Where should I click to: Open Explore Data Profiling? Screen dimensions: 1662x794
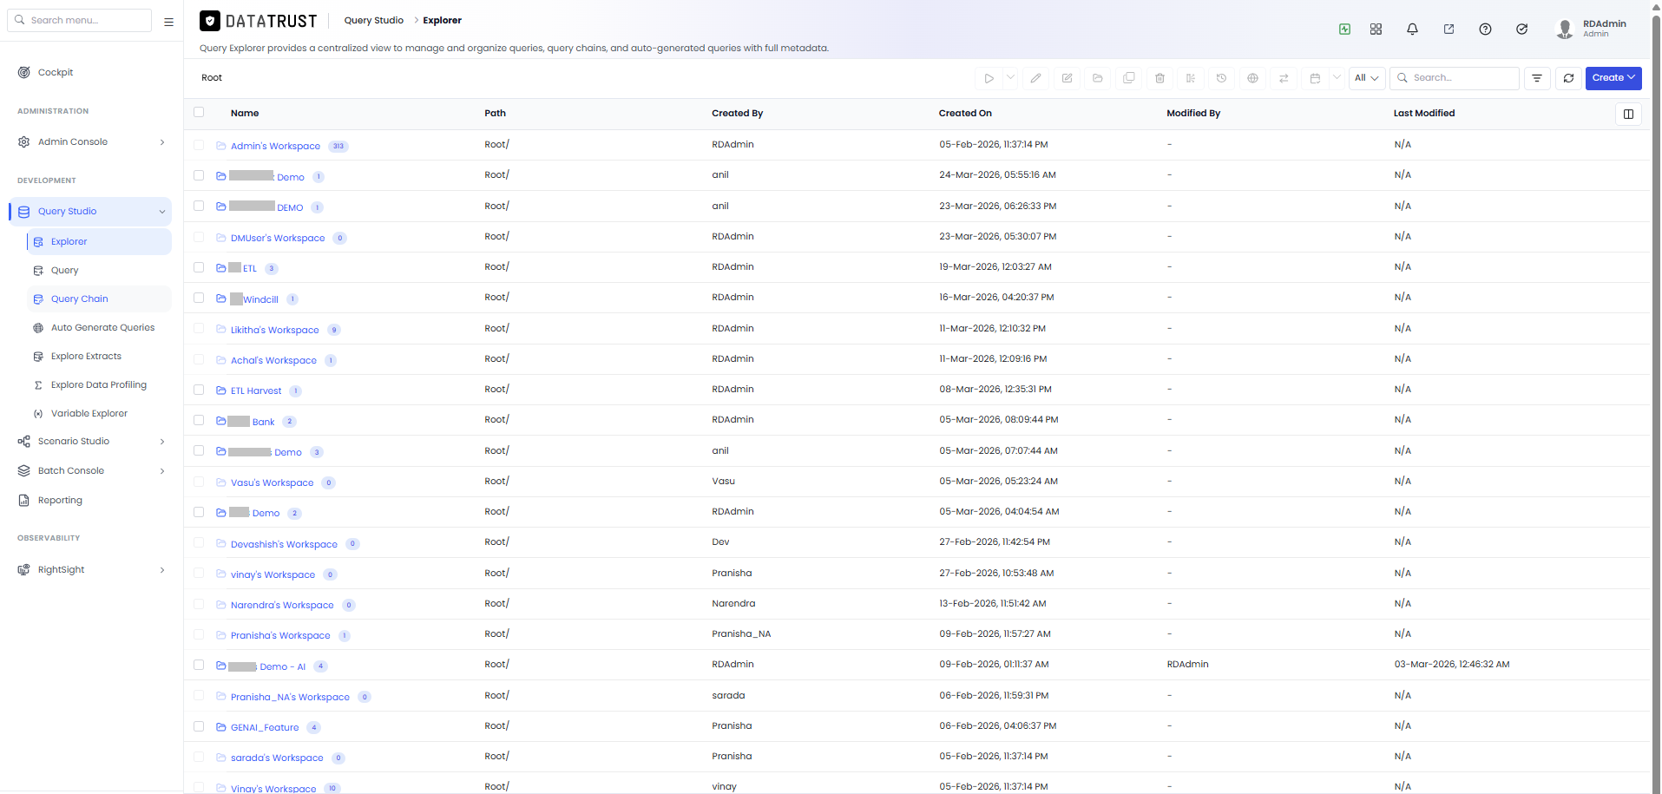[98, 385]
